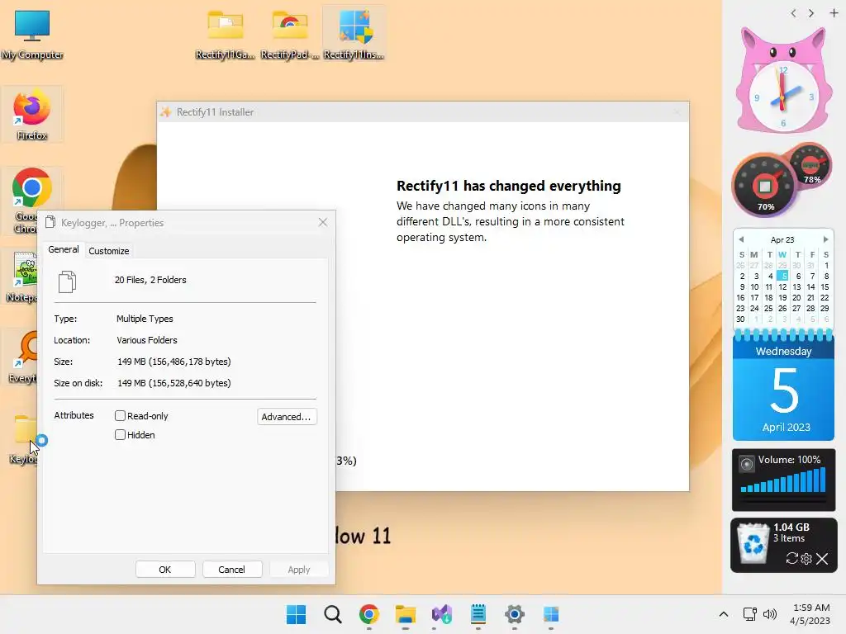Switch to the Customize tab
Screen dimensions: 846x634
(x=108, y=251)
